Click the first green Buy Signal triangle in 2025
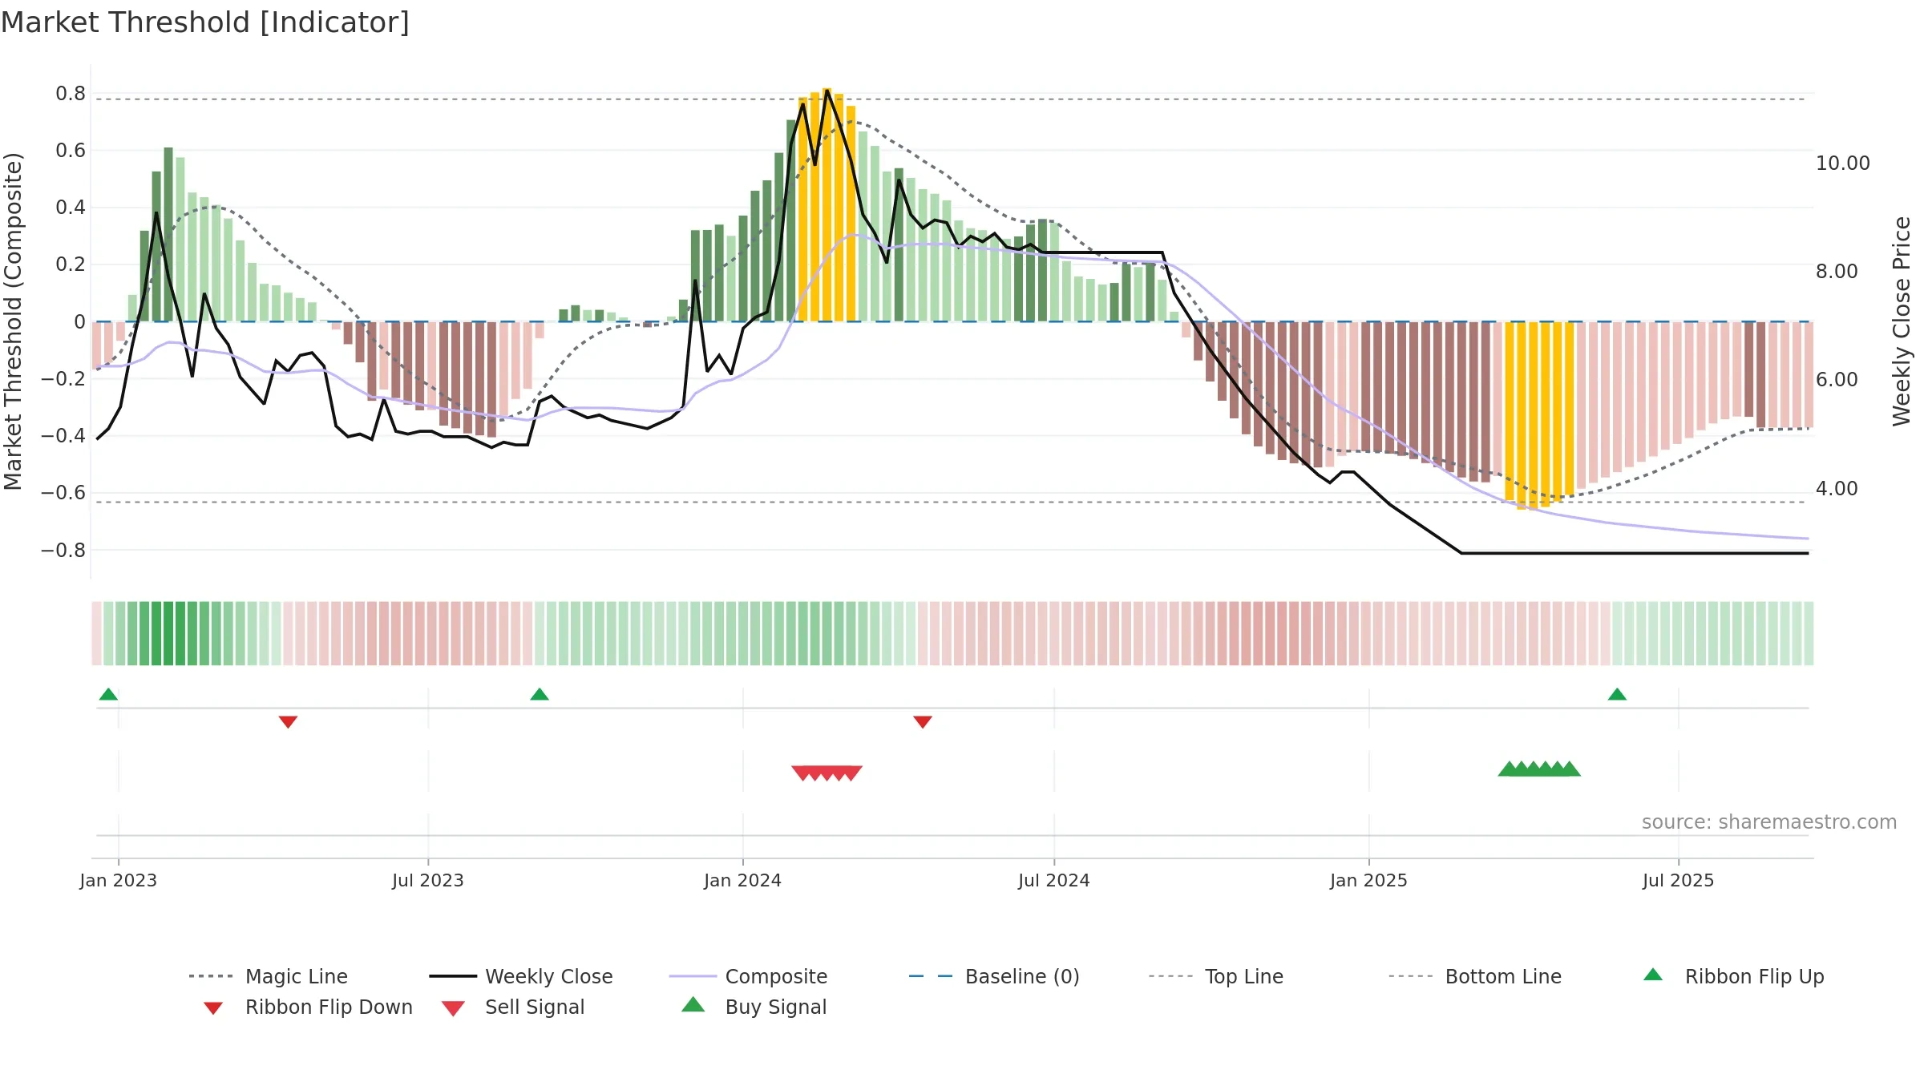The image size is (1924, 1082). coord(1509,769)
